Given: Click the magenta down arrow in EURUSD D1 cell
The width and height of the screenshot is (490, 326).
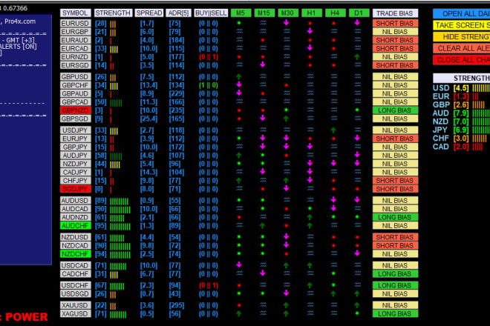Looking at the screenshot, I should click(x=357, y=23).
